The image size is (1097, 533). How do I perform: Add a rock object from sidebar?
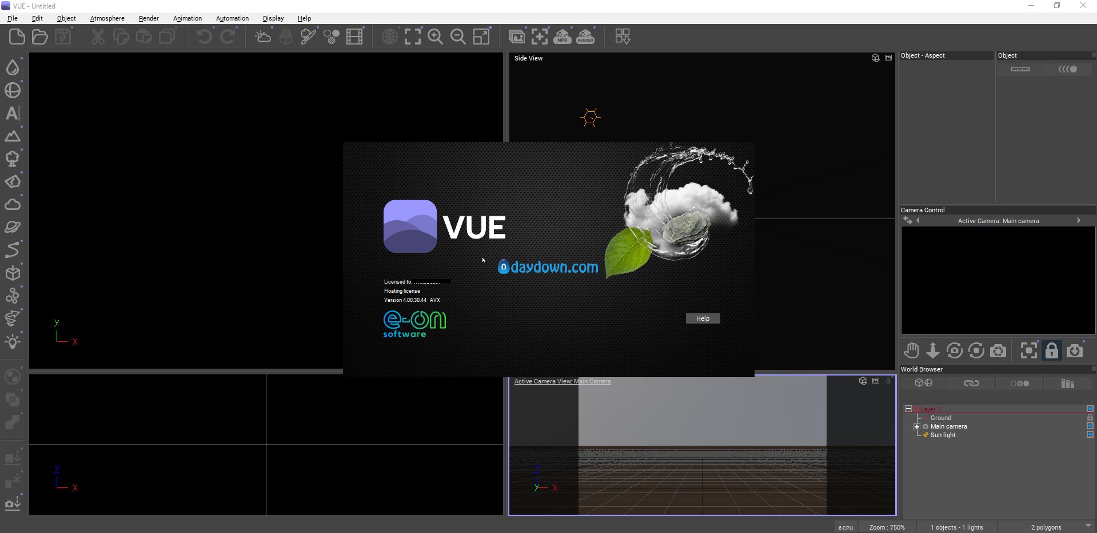[x=13, y=181]
